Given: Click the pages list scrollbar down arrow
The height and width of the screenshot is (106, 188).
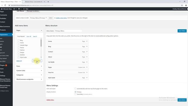Looking at the screenshot, I should point(41,57).
